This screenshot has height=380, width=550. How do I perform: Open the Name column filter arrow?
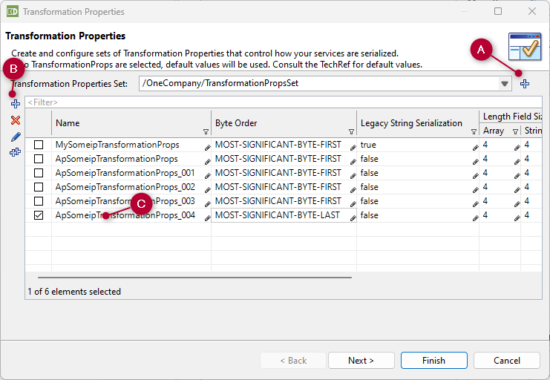[206, 131]
